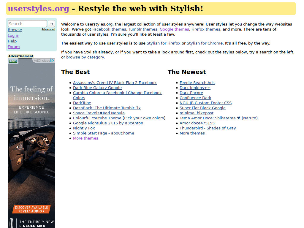Viewport: 304px width, 228px height.
Task: Click More themes under The Best
Action: point(85,138)
